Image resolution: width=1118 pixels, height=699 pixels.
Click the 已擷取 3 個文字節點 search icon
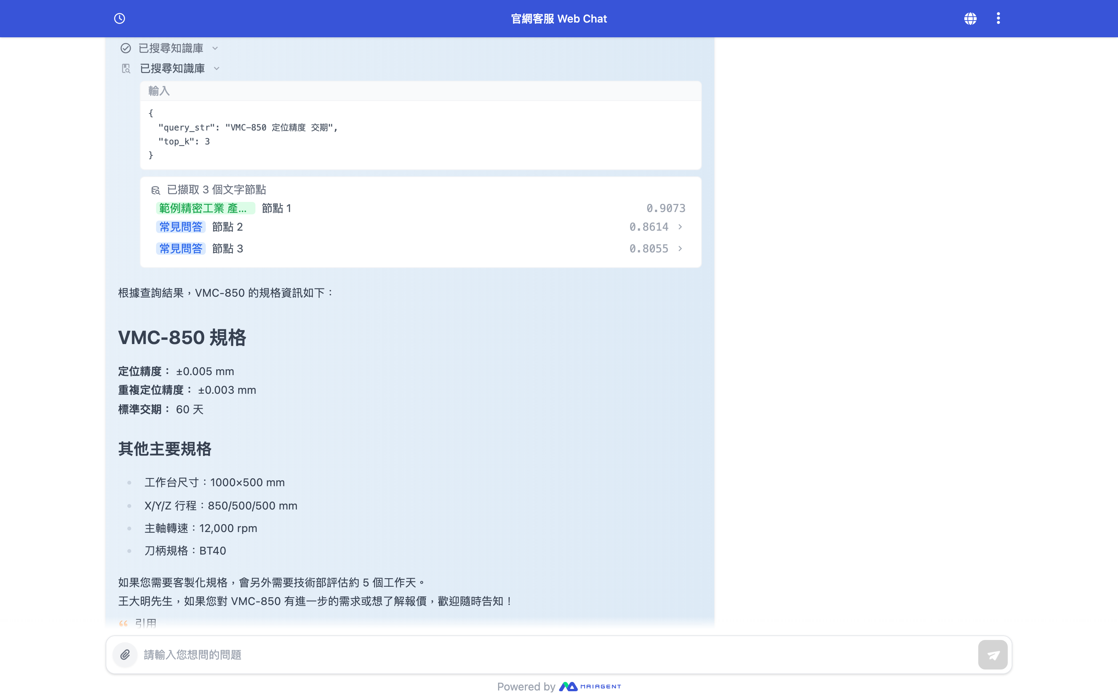tap(156, 190)
